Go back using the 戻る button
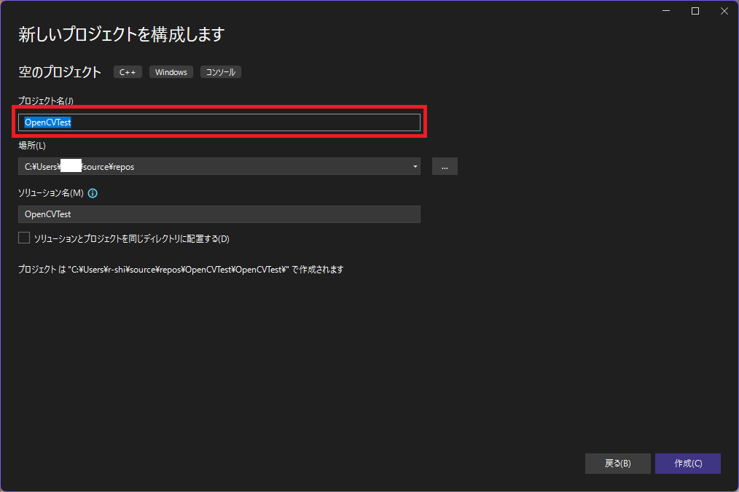The height and width of the screenshot is (492, 739). coord(617,463)
